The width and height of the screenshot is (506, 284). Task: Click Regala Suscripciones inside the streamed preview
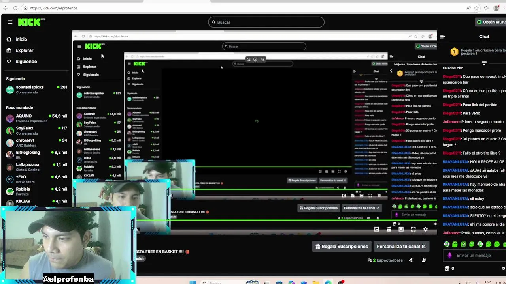(319, 208)
